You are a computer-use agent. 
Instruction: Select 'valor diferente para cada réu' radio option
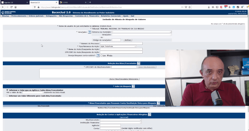[x=7, y=96]
